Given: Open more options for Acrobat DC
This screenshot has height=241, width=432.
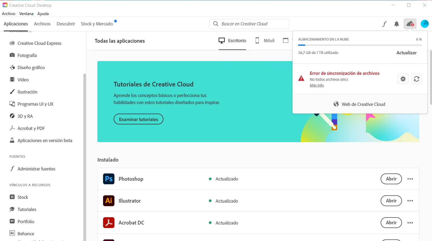Looking at the screenshot, I should (x=410, y=223).
